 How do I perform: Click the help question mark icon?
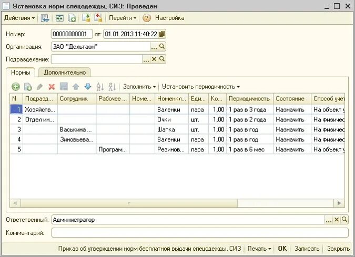coord(147,18)
